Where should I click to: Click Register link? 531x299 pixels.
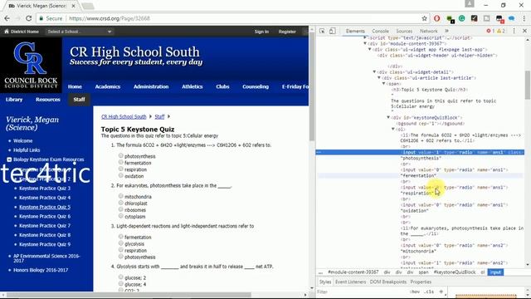pyautogui.click(x=287, y=32)
